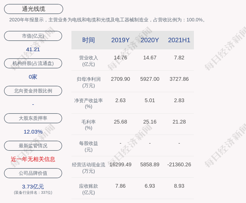Click the 2019Y column header
This screenshot has width=246, height=203.
click(x=120, y=40)
